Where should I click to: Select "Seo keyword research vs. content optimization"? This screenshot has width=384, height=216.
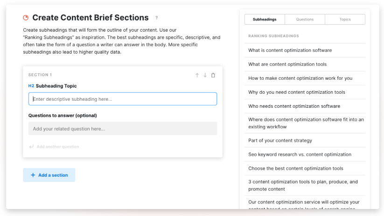300,154
